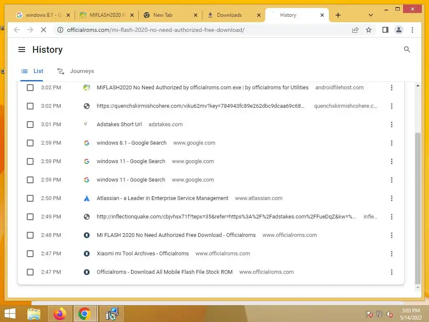Share this page icon
The height and width of the screenshot is (322, 429).
tap(355, 30)
